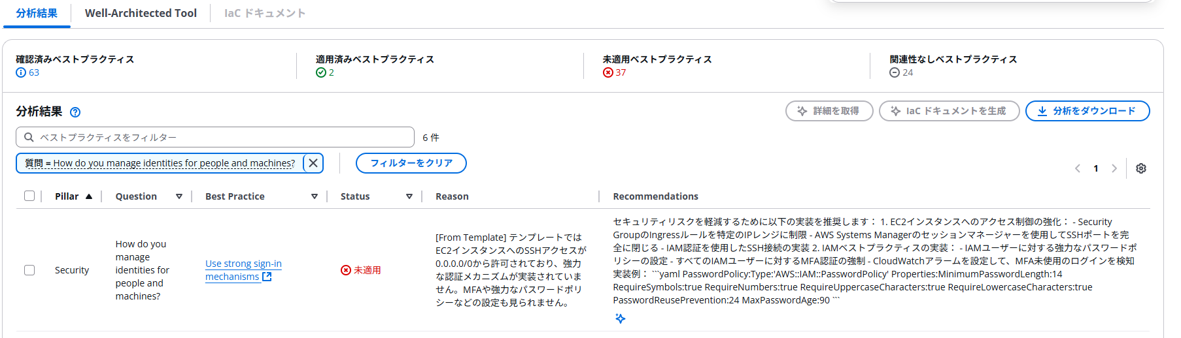Toggle the select-all checkbox in table header
Screen dimensions: 1181x338
tap(29, 196)
